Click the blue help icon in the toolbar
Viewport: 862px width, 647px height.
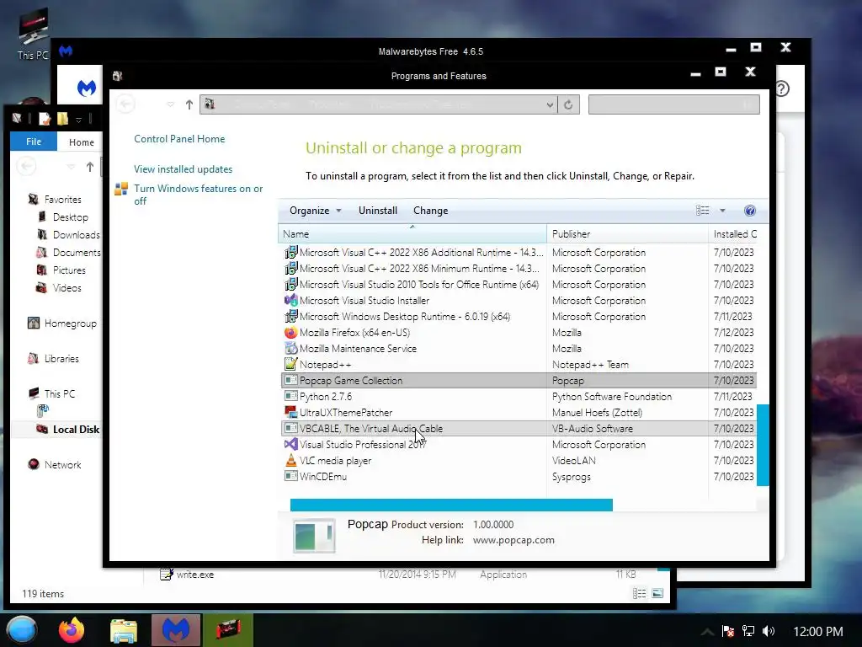coord(750,211)
